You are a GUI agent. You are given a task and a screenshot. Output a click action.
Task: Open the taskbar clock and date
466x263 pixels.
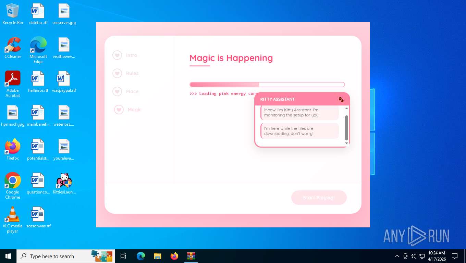coord(437,256)
